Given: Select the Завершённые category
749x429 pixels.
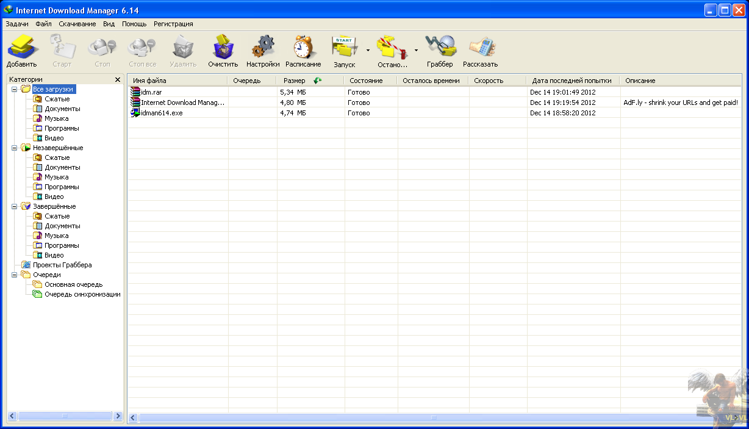Looking at the screenshot, I should [x=54, y=206].
